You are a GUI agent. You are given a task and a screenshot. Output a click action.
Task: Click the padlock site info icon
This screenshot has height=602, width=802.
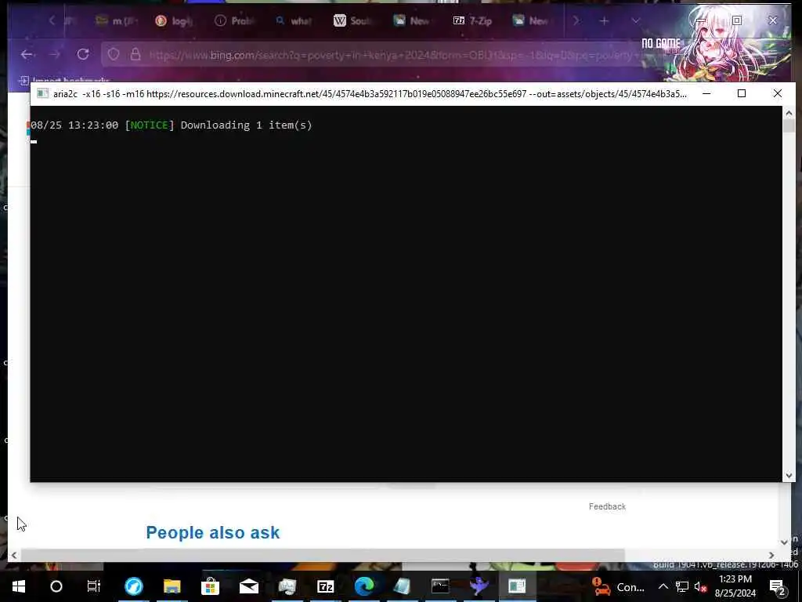pos(135,54)
